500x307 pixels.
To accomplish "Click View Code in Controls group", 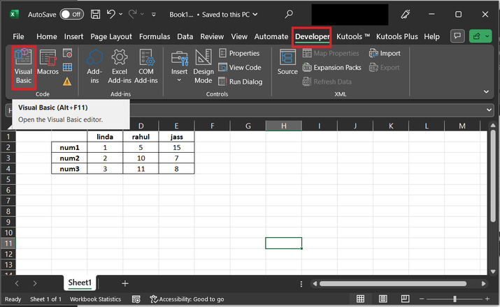I will click(240, 68).
